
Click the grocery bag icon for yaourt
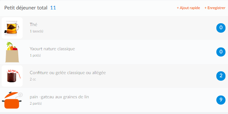12,52
